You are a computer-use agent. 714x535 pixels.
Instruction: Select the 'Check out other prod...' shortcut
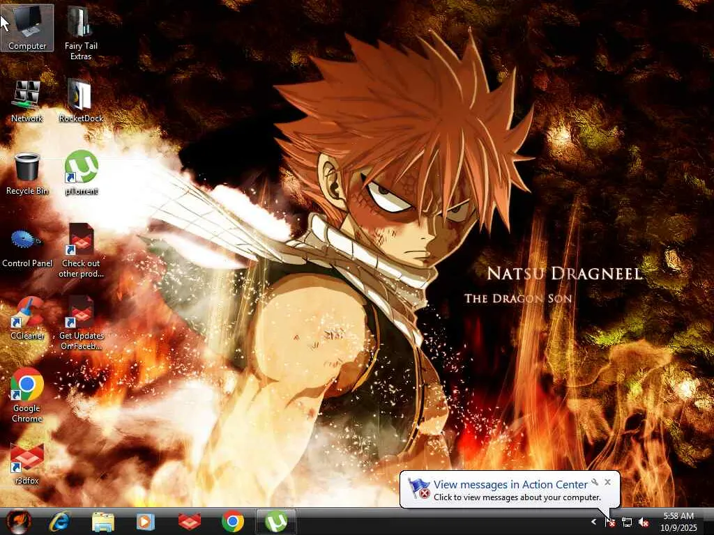pos(81,251)
